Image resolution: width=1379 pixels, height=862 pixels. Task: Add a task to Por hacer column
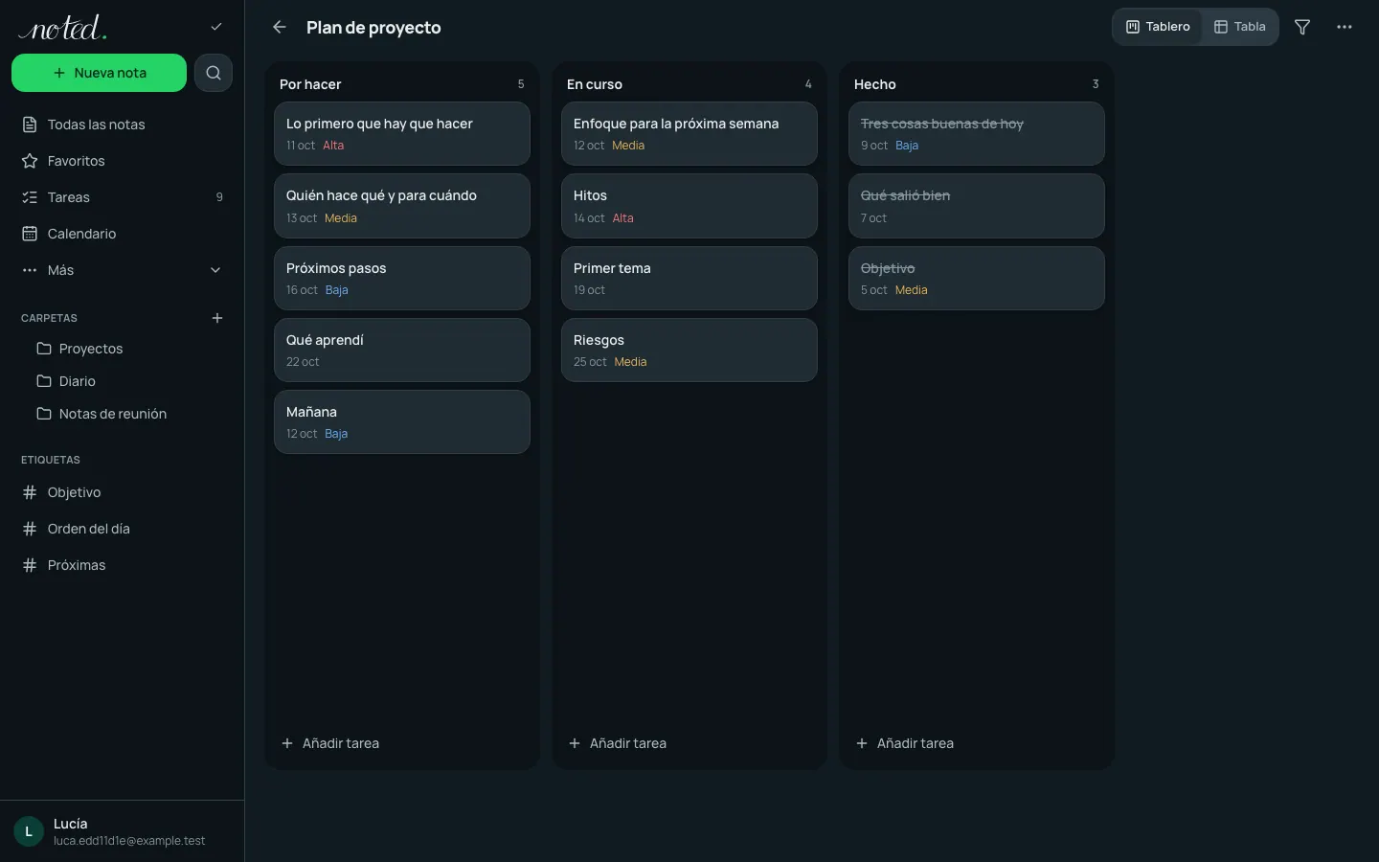(x=402, y=743)
